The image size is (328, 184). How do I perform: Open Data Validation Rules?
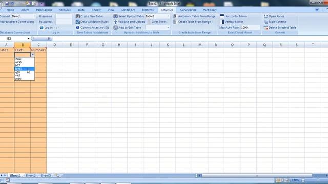(92, 22)
